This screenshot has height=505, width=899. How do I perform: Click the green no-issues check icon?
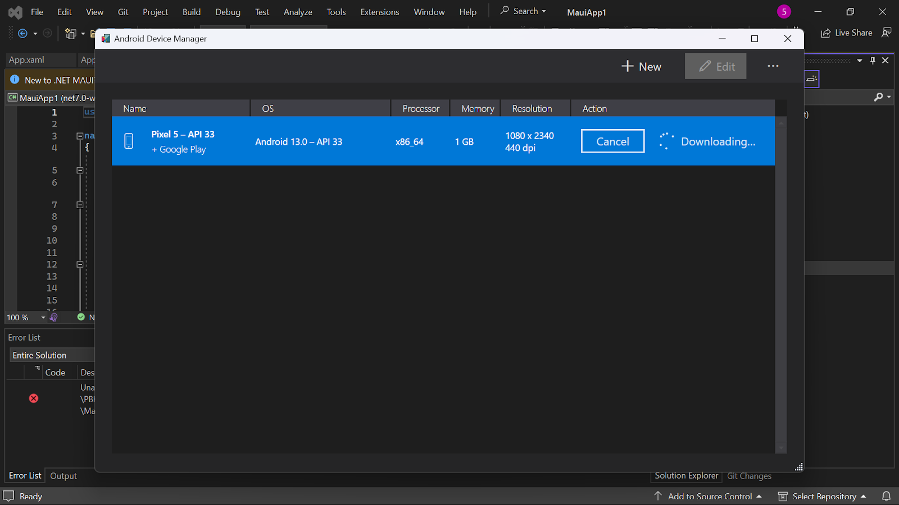coord(81,317)
